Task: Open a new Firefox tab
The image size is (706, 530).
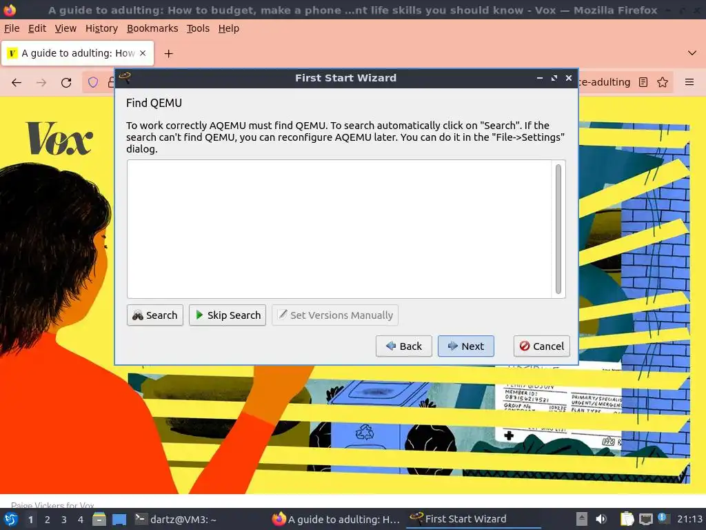Action: [x=168, y=54]
